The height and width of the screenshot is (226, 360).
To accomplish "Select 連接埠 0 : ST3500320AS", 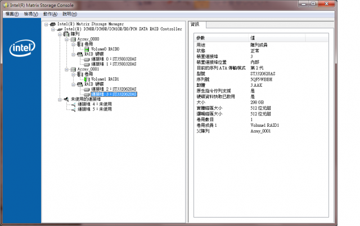I will [x=114, y=59].
